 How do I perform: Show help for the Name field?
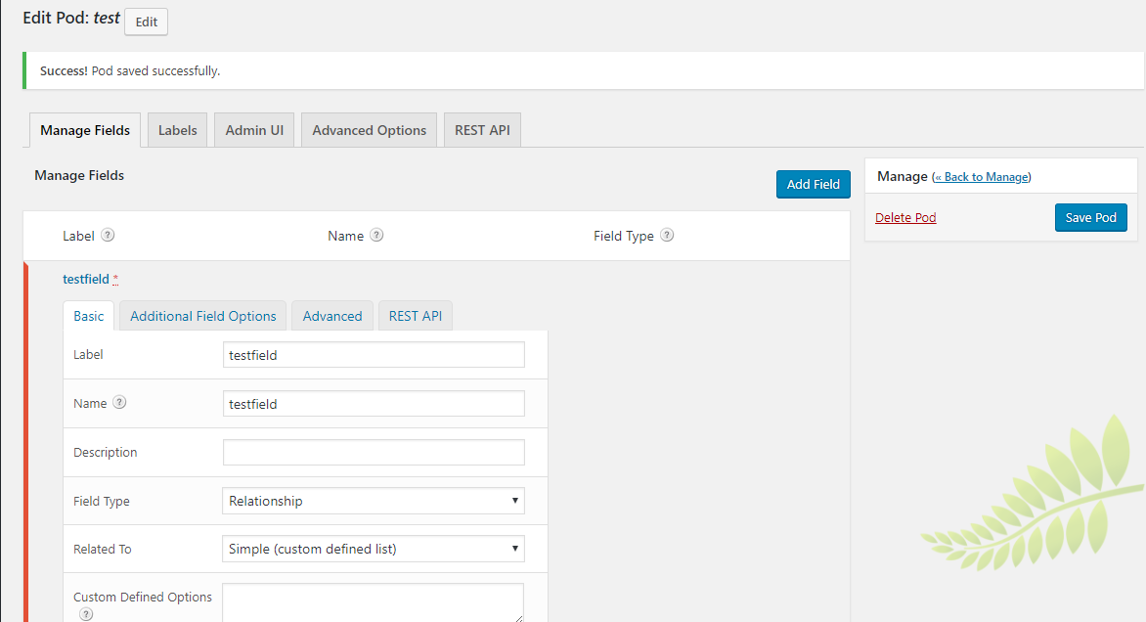click(119, 402)
